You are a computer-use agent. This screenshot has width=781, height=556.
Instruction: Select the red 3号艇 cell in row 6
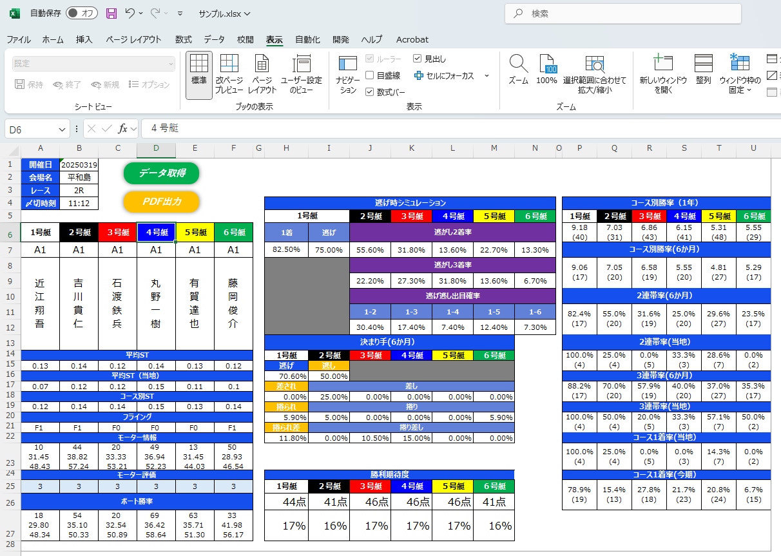pos(117,232)
